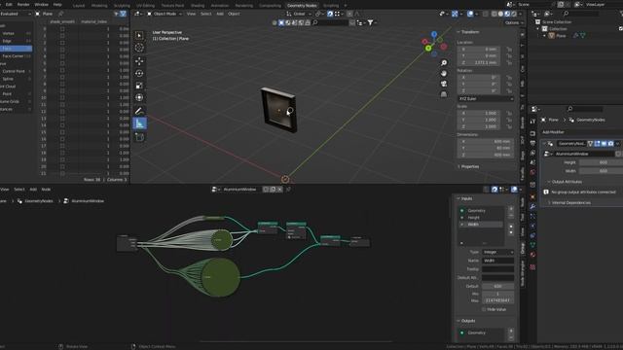Open the Object Constraints tab in Properties
The width and height of the screenshot is (623, 350).
point(532,235)
